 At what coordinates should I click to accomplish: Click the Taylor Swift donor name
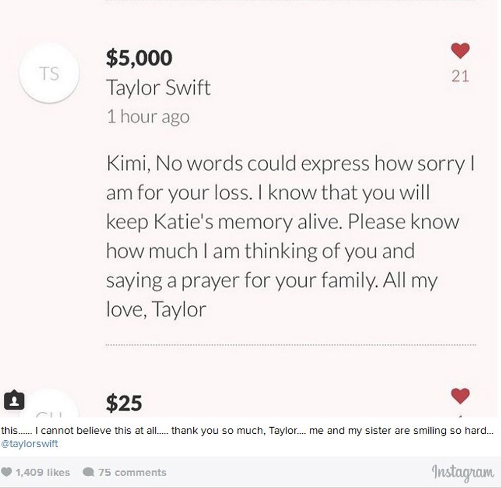(158, 87)
